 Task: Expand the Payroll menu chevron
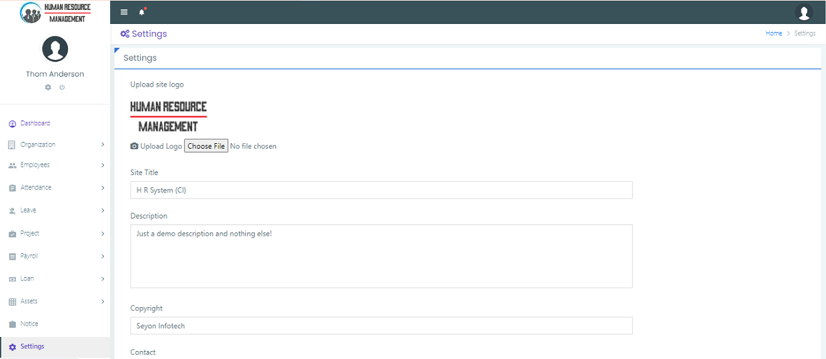[103, 256]
